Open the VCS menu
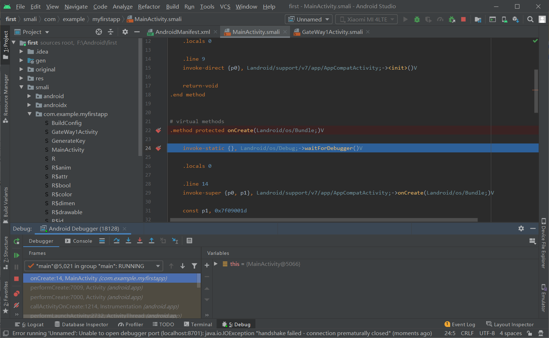 (x=225, y=6)
